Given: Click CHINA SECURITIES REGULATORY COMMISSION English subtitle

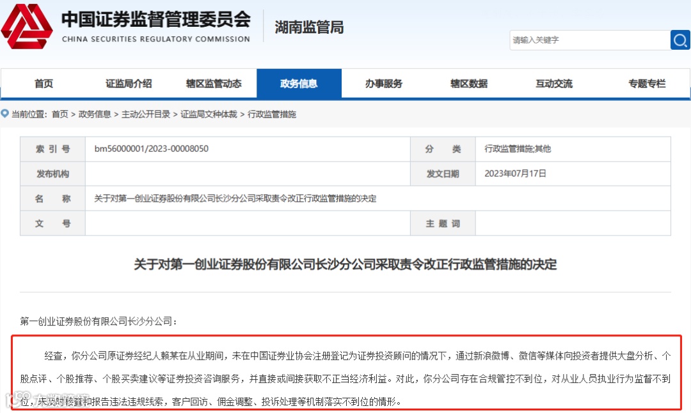Looking at the screenshot, I should (x=156, y=39).
